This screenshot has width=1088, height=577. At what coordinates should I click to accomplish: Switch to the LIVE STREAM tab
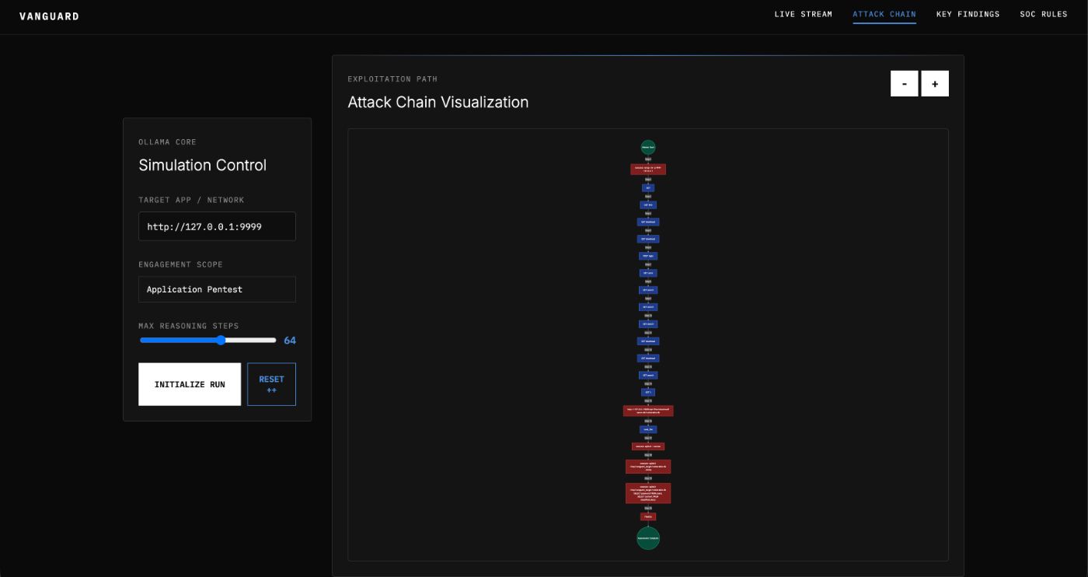(803, 13)
